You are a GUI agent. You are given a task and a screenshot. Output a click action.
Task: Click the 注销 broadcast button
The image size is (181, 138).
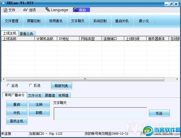click(39, 104)
